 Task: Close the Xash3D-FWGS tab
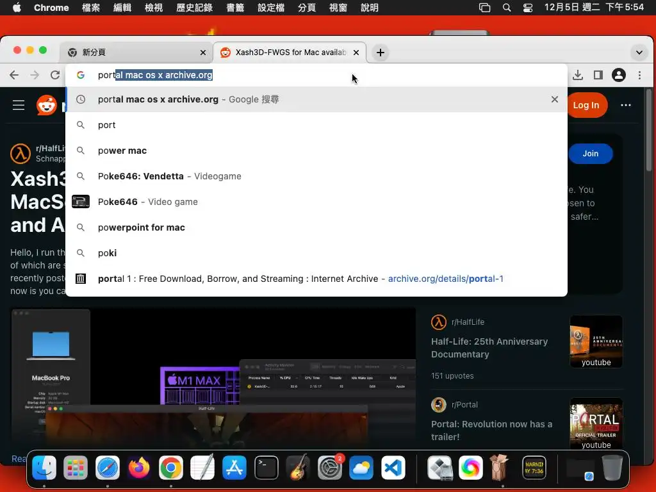pos(356,53)
